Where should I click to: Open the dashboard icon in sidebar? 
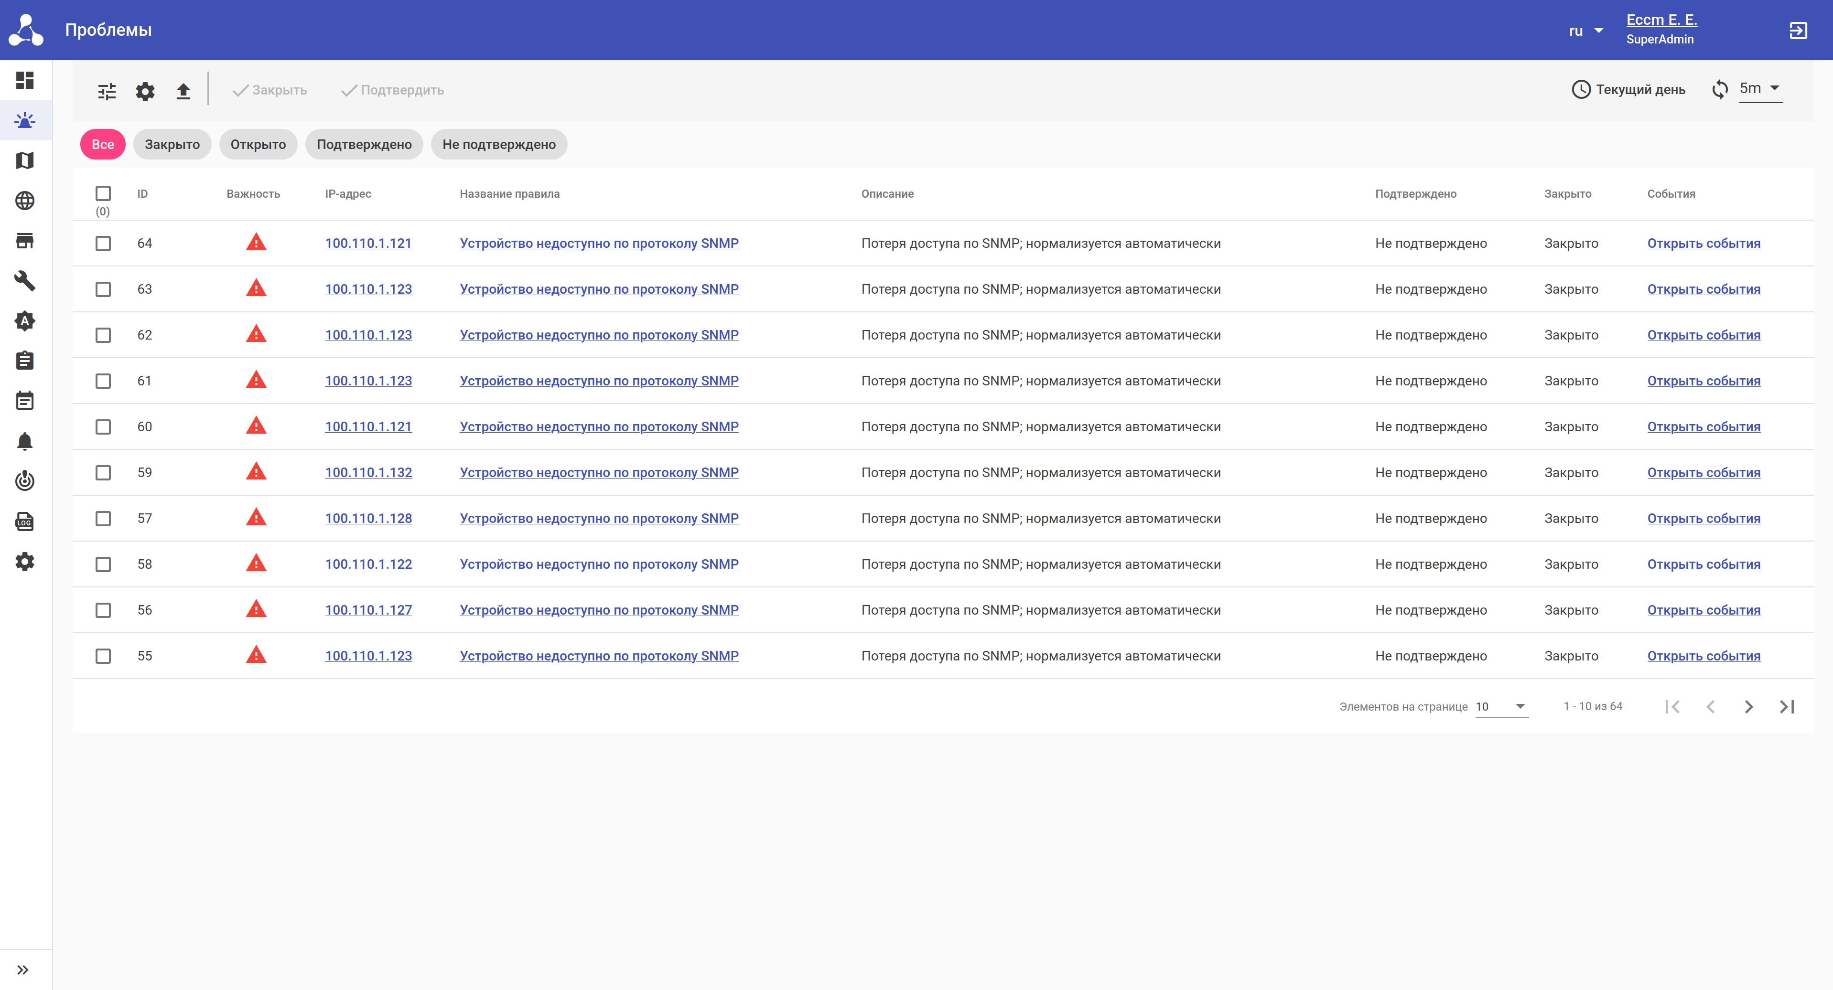pyautogui.click(x=25, y=80)
